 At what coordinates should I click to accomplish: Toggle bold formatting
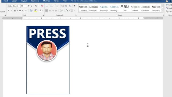(8, 11)
